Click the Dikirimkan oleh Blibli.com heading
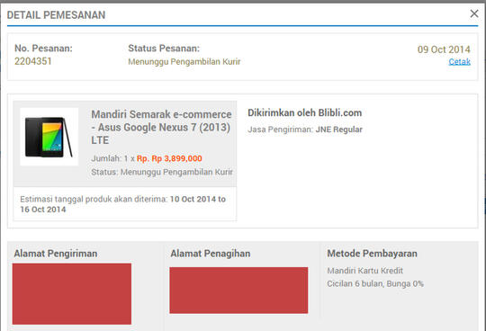Viewport: 486px width, 331px height. pos(305,112)
